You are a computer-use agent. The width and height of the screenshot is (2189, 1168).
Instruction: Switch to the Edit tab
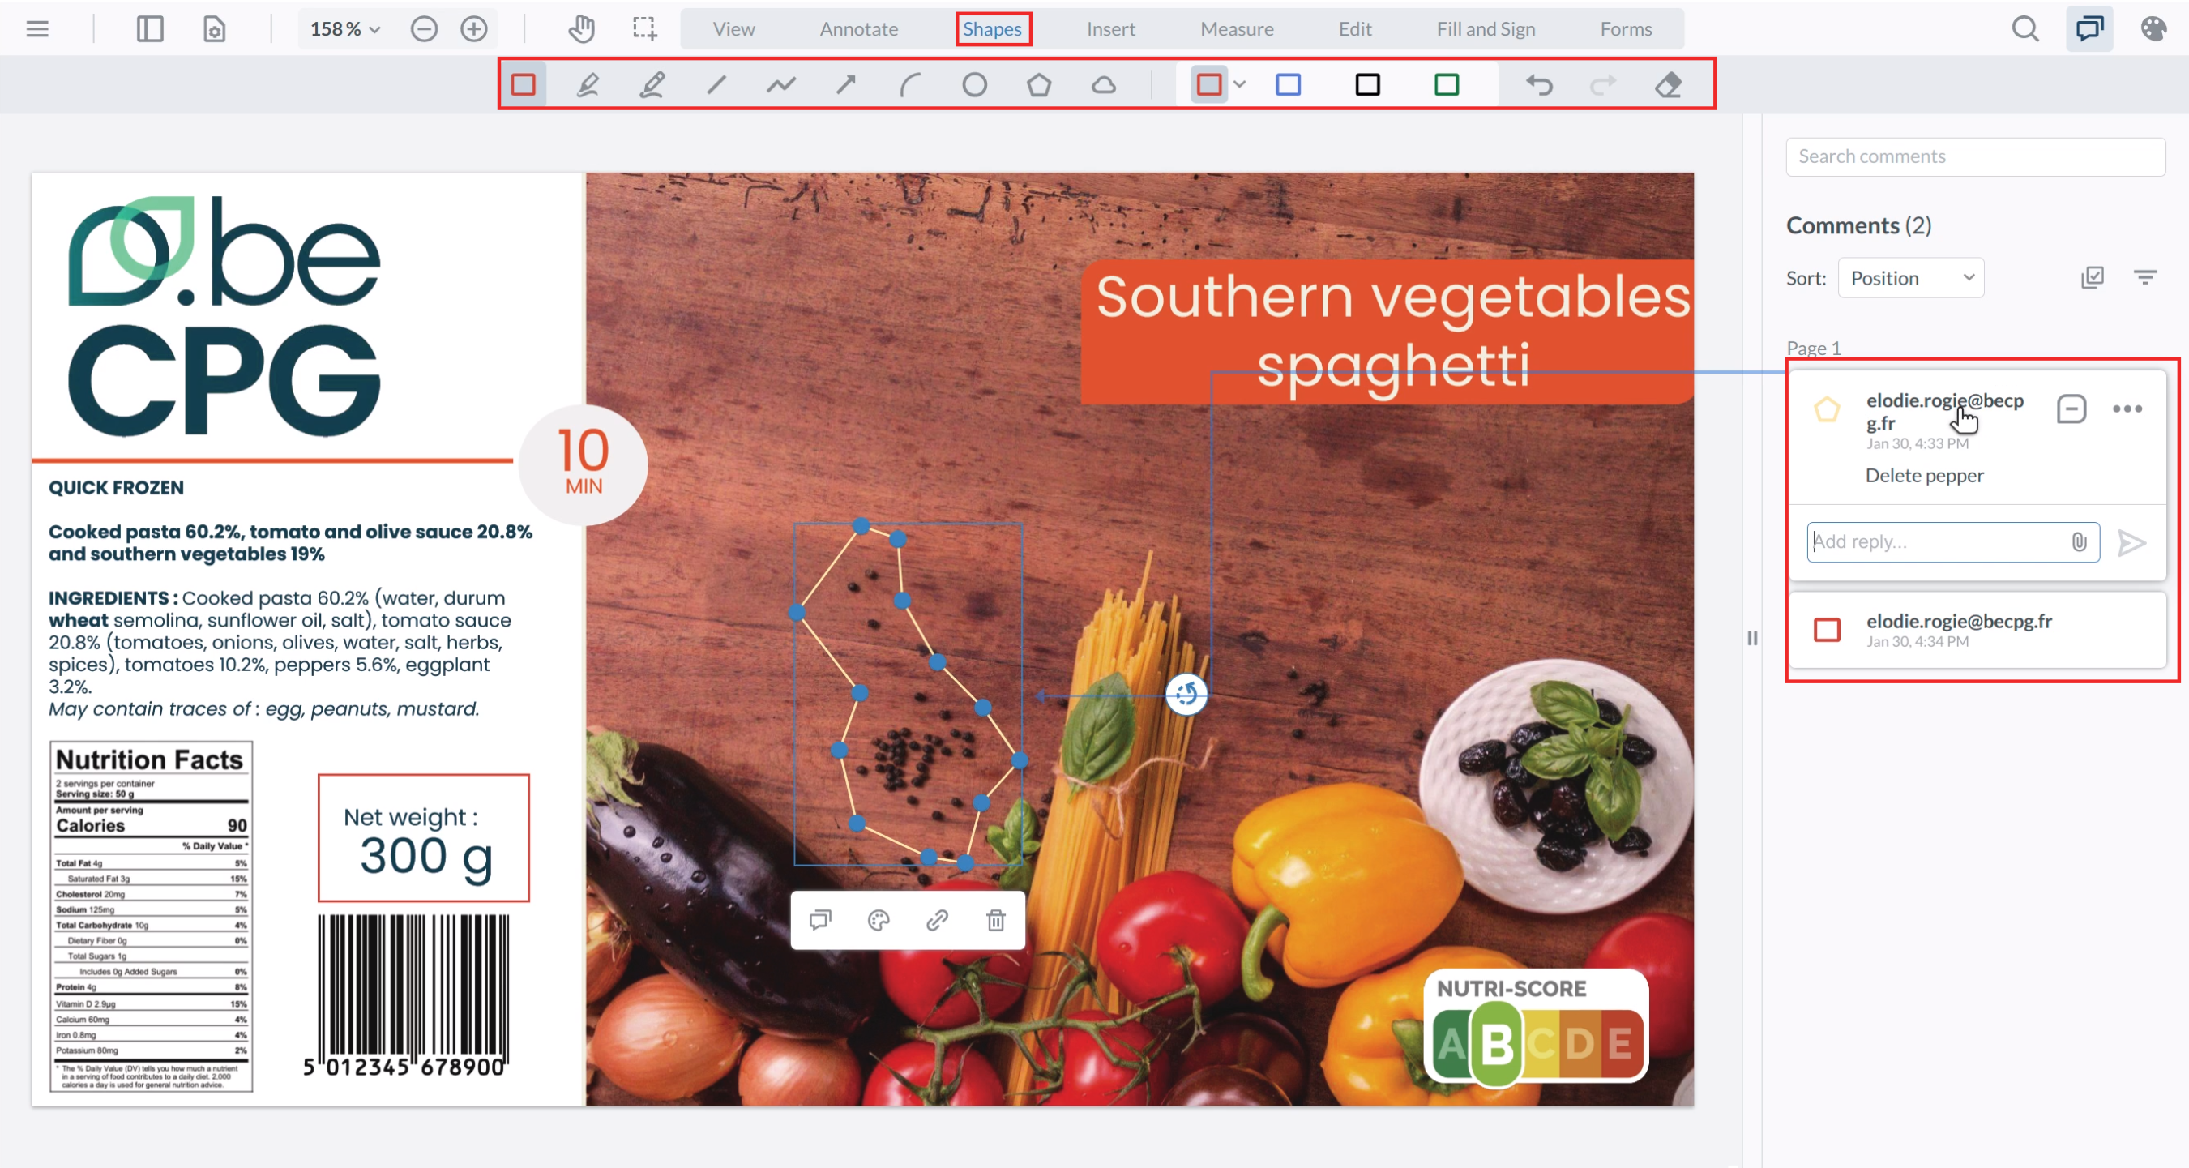tap(1354, 29)
